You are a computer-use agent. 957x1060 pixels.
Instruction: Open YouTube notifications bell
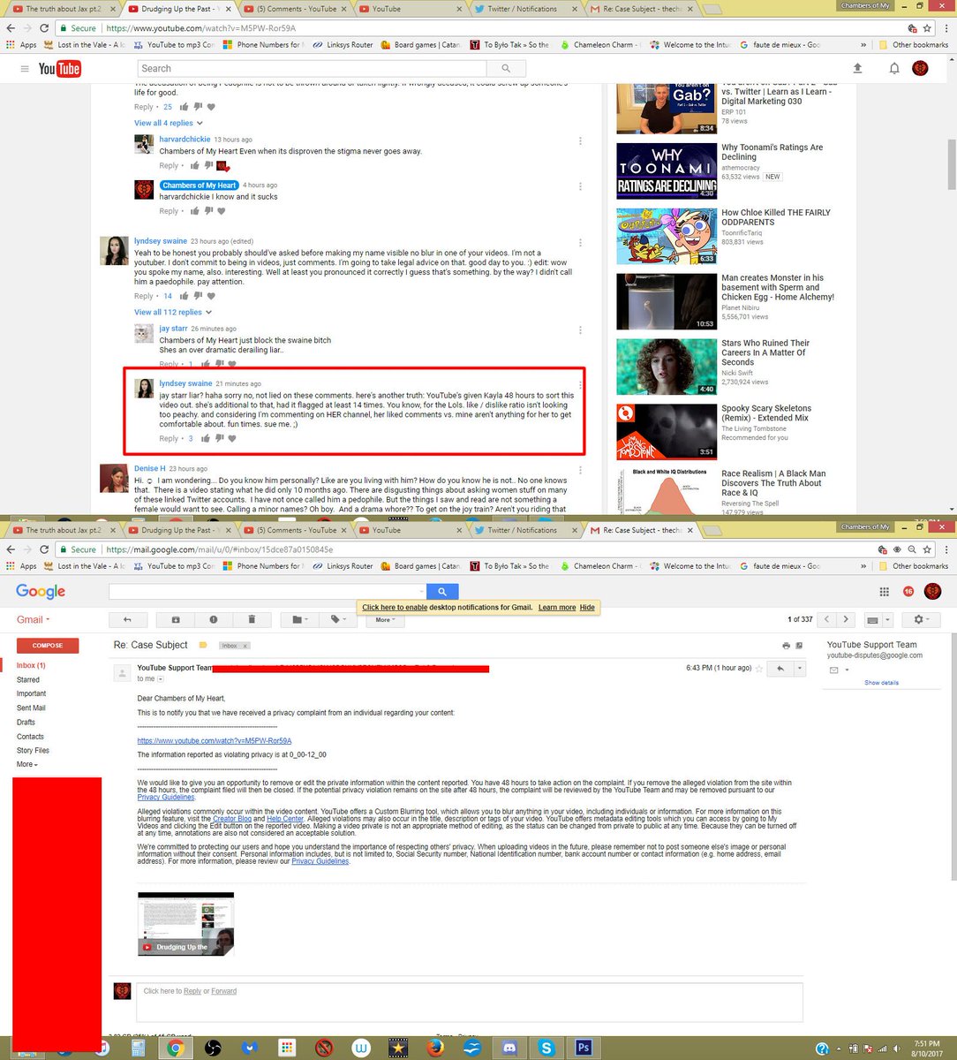tap(893, 68)
